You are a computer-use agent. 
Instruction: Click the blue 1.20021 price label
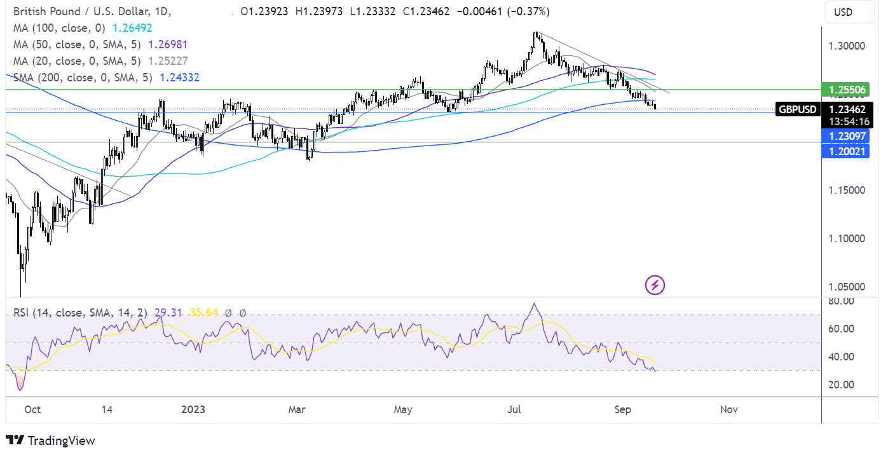point(845,151)
